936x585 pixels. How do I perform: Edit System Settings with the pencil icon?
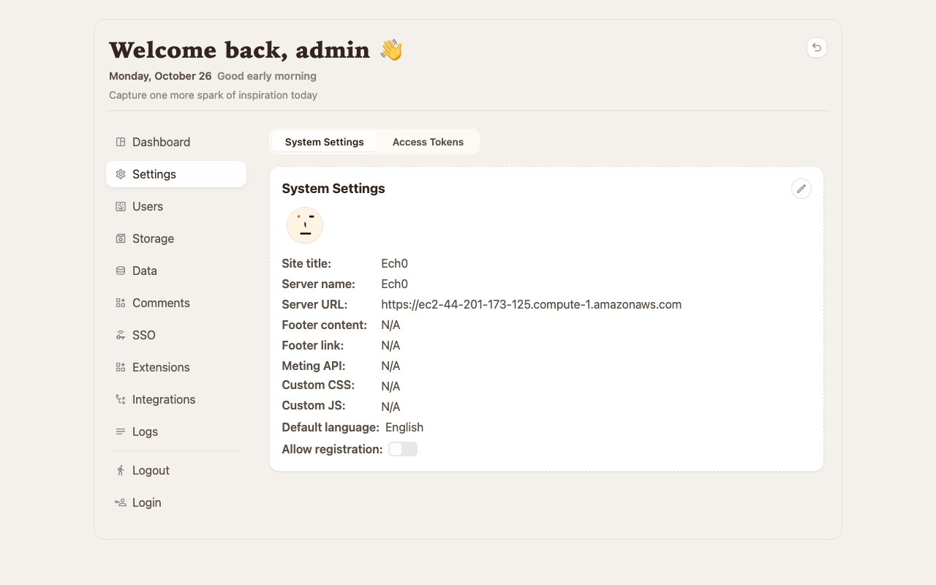tap(801, 189)
